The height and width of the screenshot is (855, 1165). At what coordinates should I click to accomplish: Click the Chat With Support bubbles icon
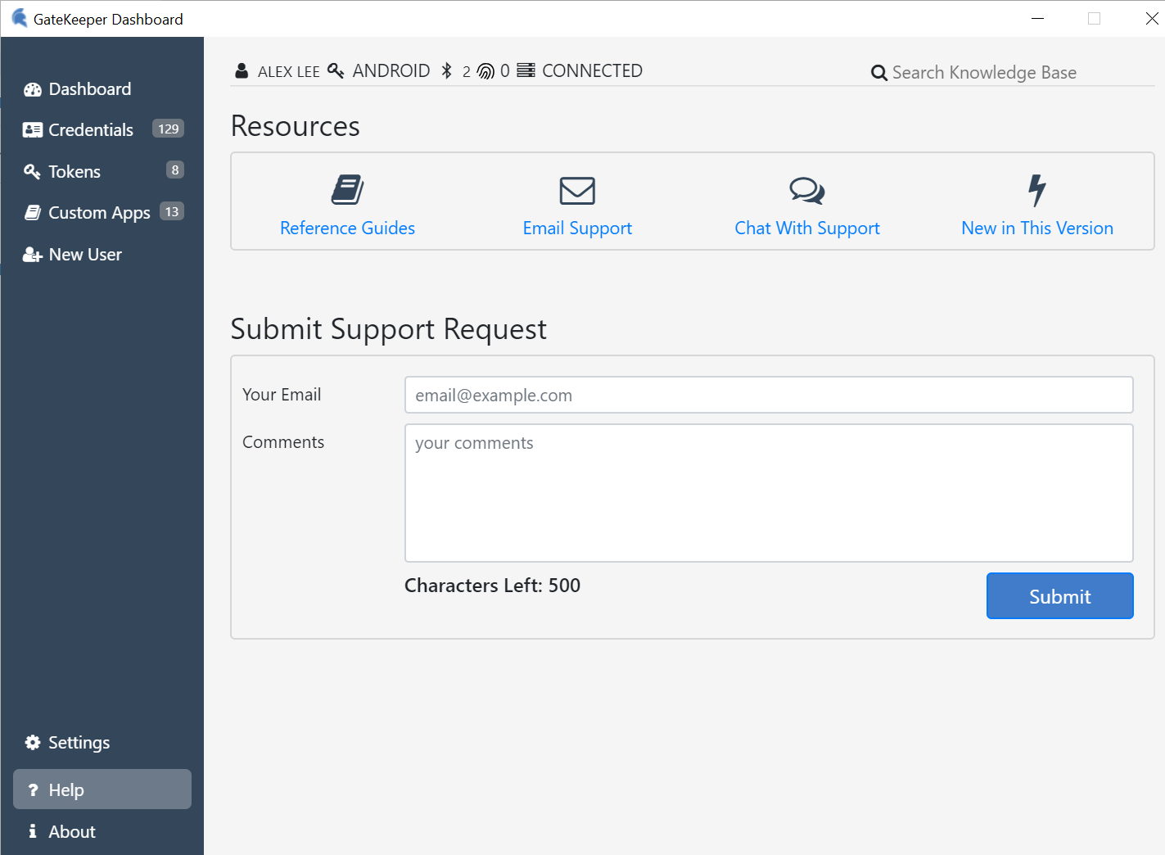tap(806, 190)
